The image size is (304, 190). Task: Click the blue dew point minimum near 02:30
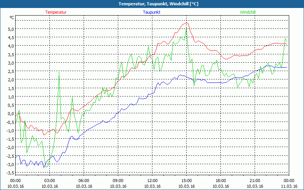click(44, 167)
